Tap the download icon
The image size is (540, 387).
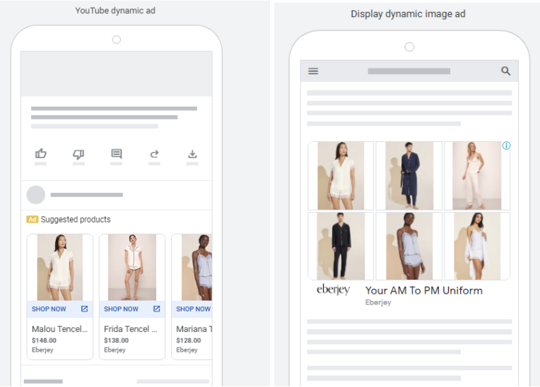[192, 154]
